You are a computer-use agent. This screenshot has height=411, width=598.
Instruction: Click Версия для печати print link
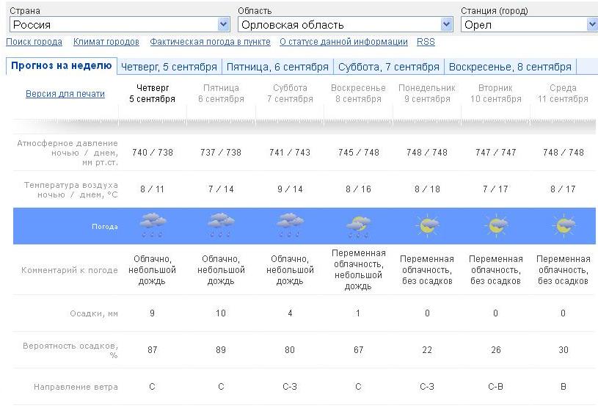(65, 94)
